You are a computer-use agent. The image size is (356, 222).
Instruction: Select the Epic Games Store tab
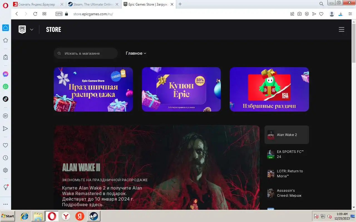tap(149, 4)
